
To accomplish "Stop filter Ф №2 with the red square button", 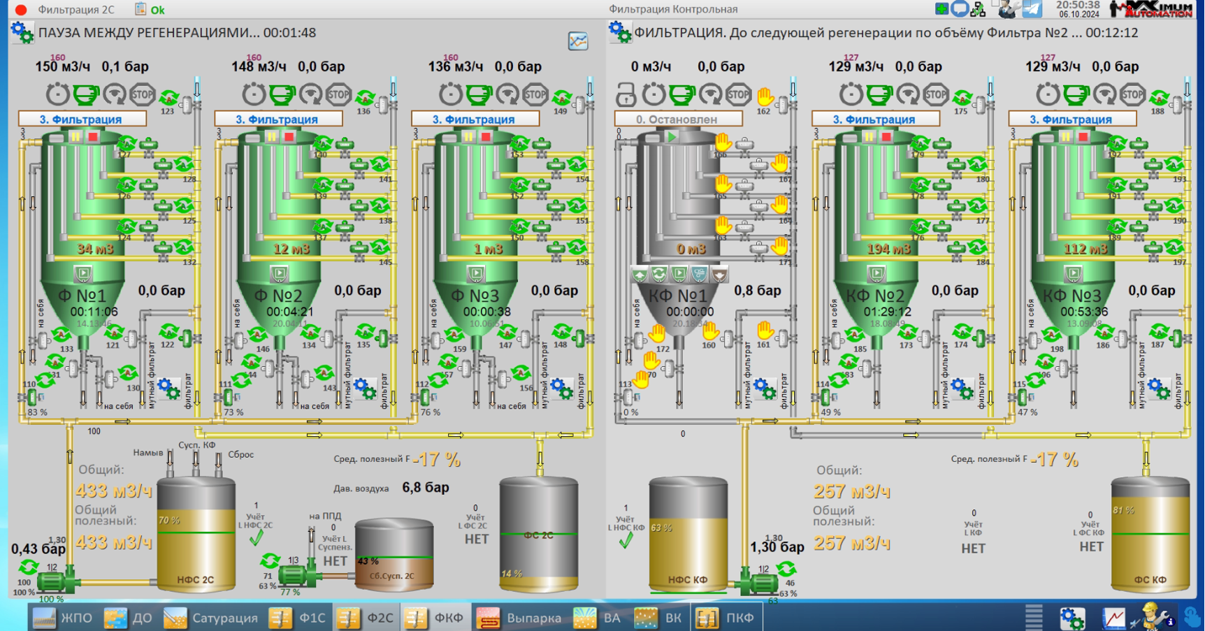I will [289, 137].
